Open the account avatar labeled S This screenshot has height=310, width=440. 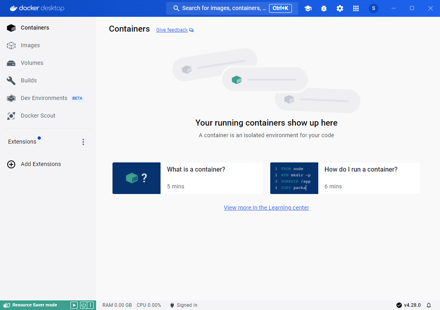374,8
